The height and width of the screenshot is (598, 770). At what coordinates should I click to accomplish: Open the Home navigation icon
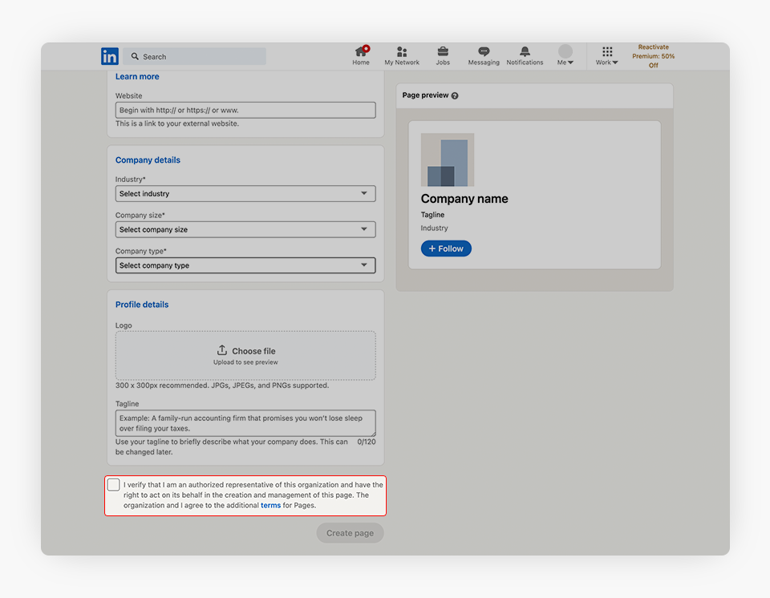click(x=361, y=52)
